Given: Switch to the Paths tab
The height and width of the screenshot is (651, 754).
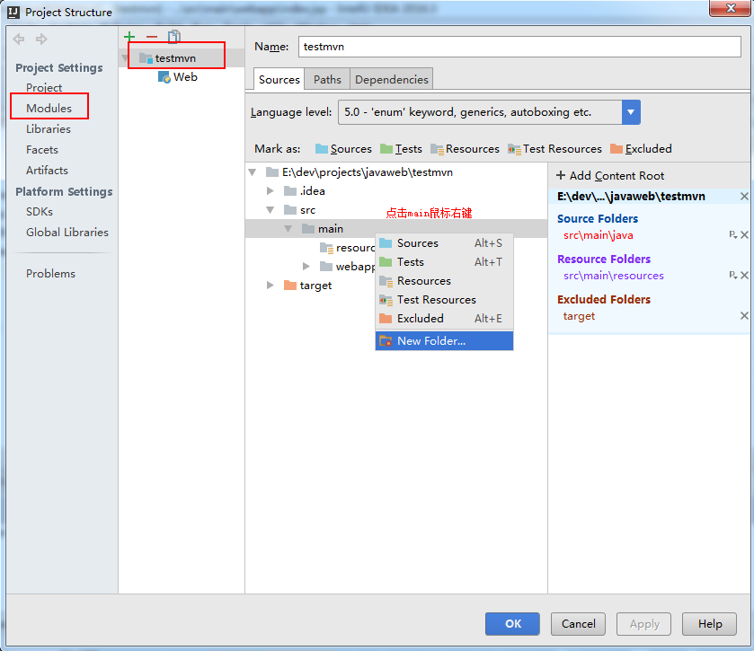Looking at the screenshot, I should (327, 79).
